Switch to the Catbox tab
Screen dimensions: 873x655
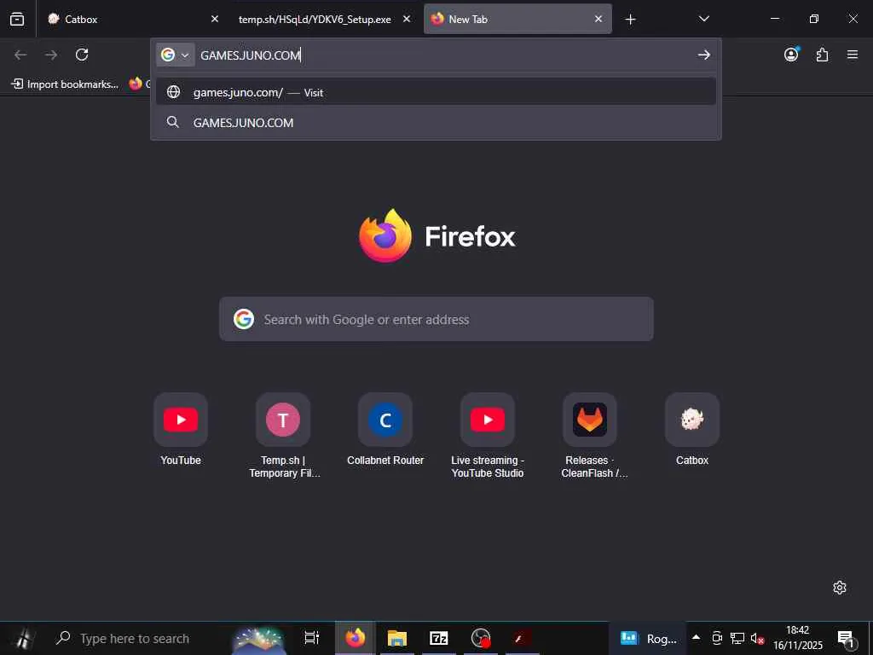click(x=132, y=19)
